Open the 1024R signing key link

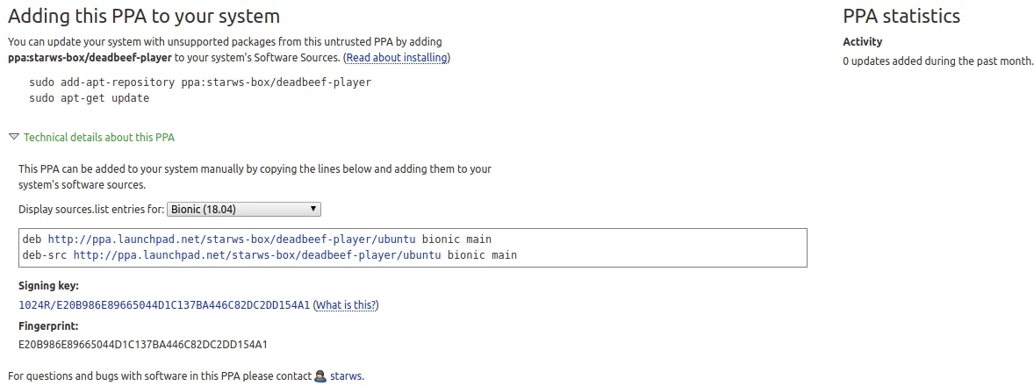tap(164, 305)
